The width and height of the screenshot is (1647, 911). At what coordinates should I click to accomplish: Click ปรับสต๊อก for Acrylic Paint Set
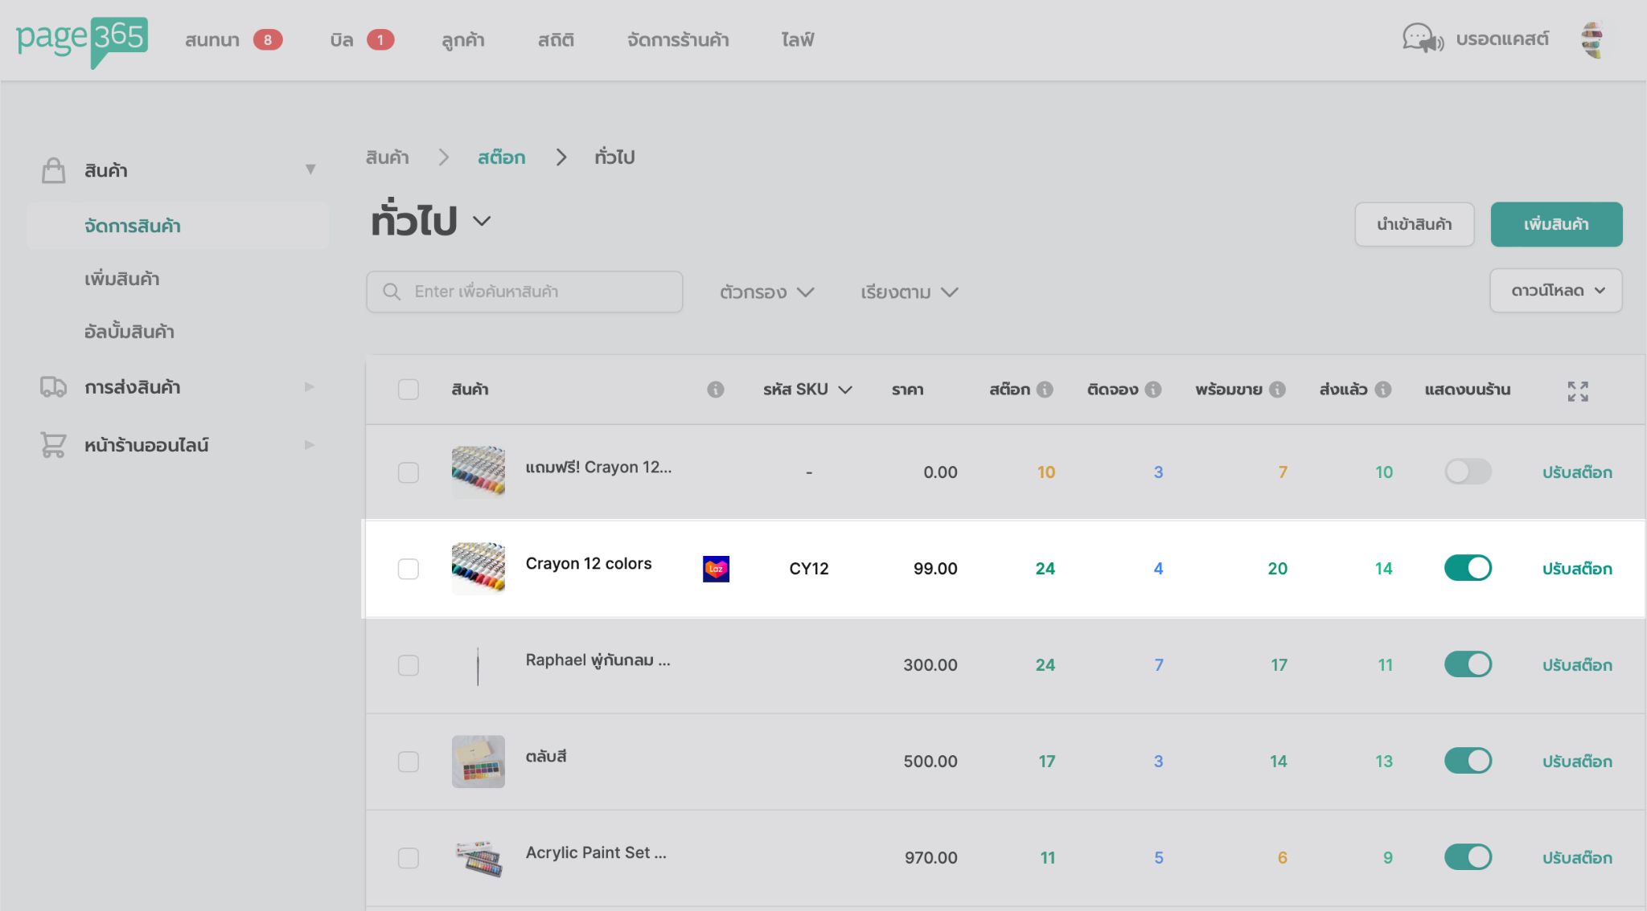(1576, 858)
